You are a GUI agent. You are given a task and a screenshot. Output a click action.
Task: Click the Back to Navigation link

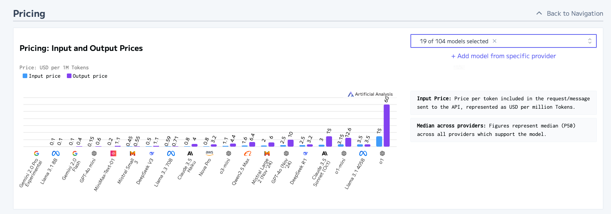(x=575, y=13)
